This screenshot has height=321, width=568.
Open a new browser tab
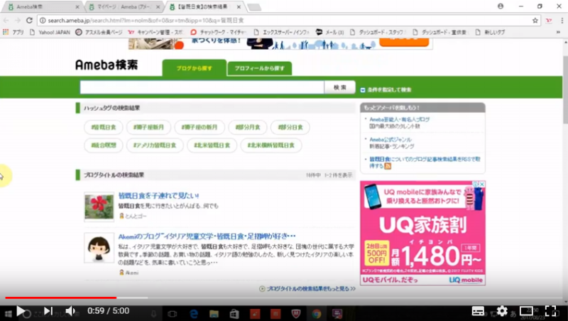pos(254,7)
